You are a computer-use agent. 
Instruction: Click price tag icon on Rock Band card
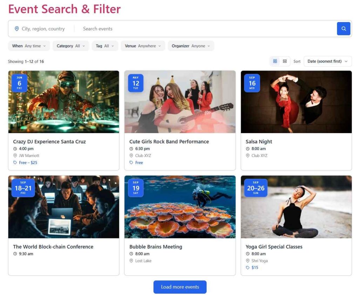coord(131,162)
